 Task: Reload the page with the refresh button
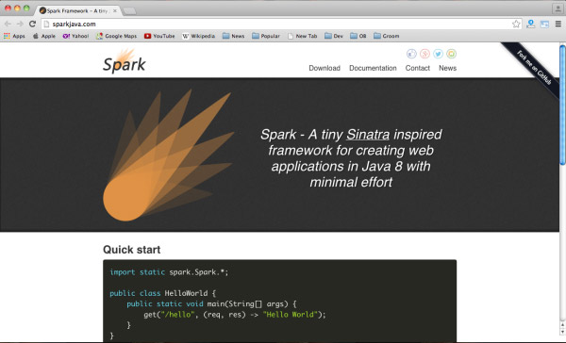tap(32, 24)
